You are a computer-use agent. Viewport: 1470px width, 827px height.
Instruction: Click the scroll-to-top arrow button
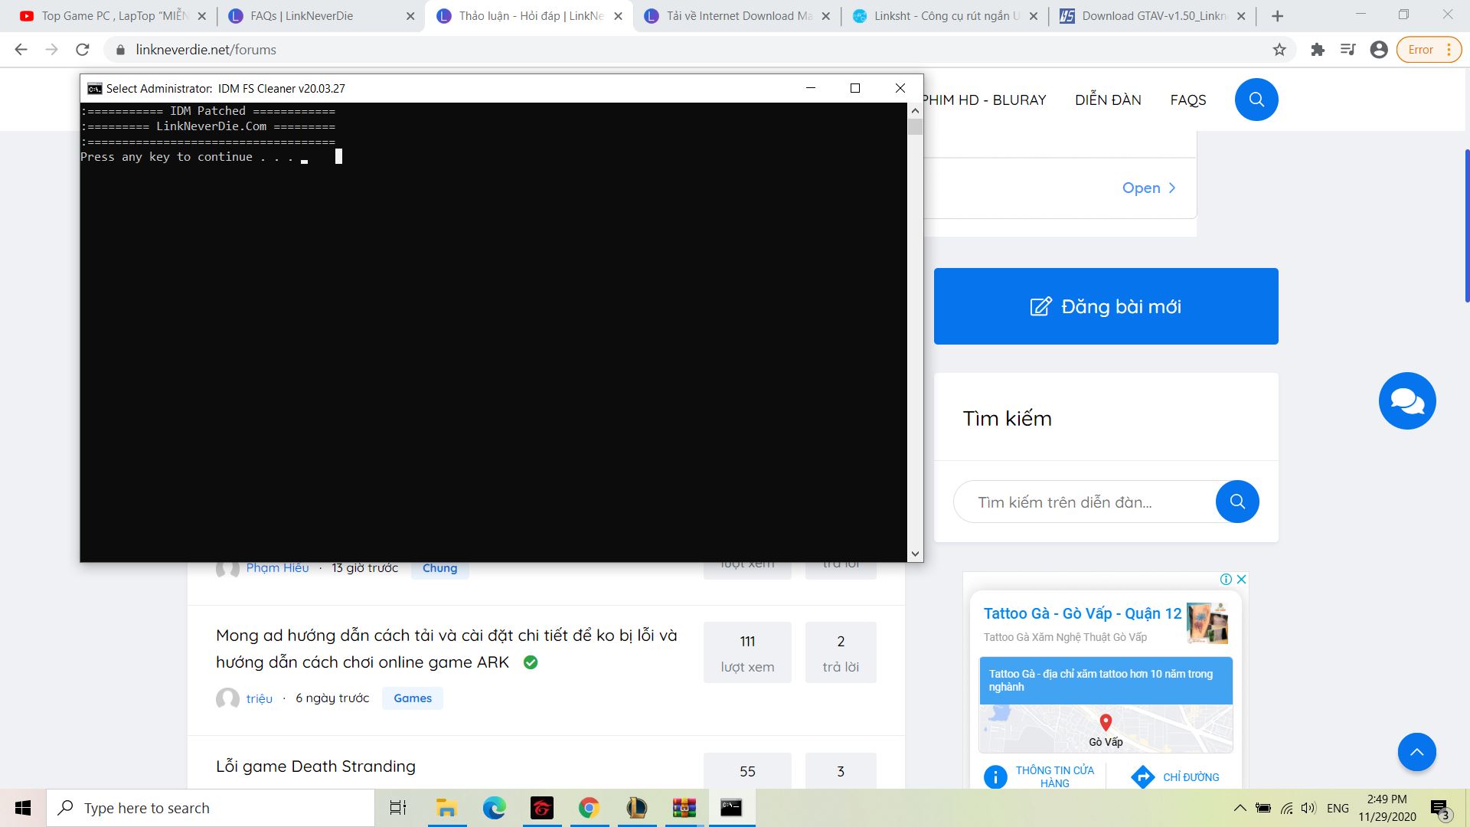tap(1416, 752)
